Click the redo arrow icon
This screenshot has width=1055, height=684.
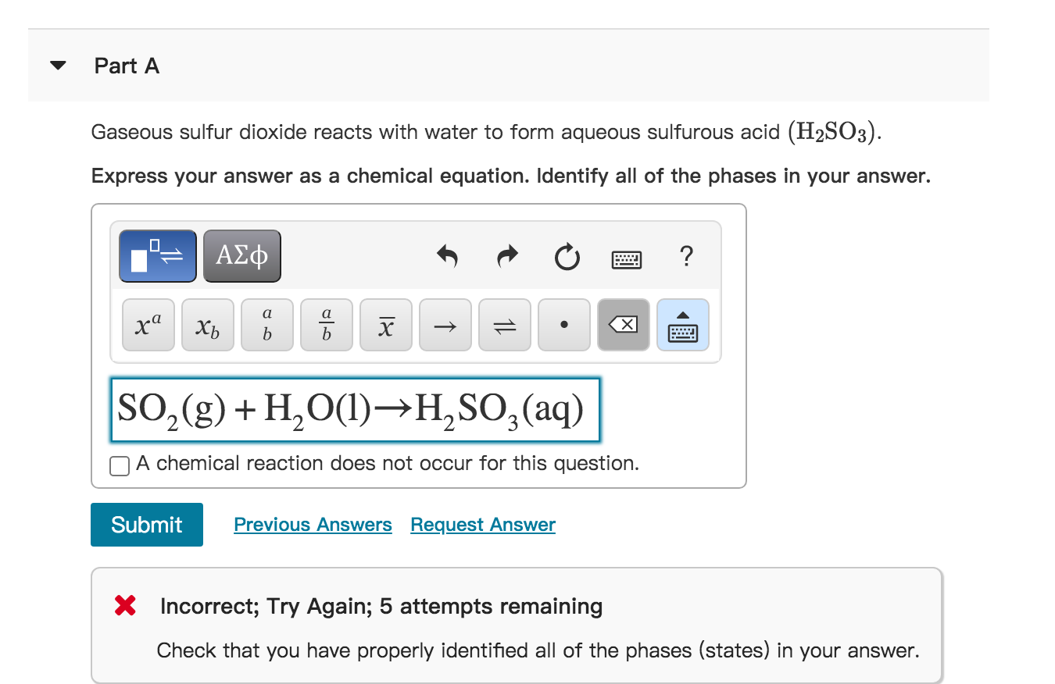[506, 256]
